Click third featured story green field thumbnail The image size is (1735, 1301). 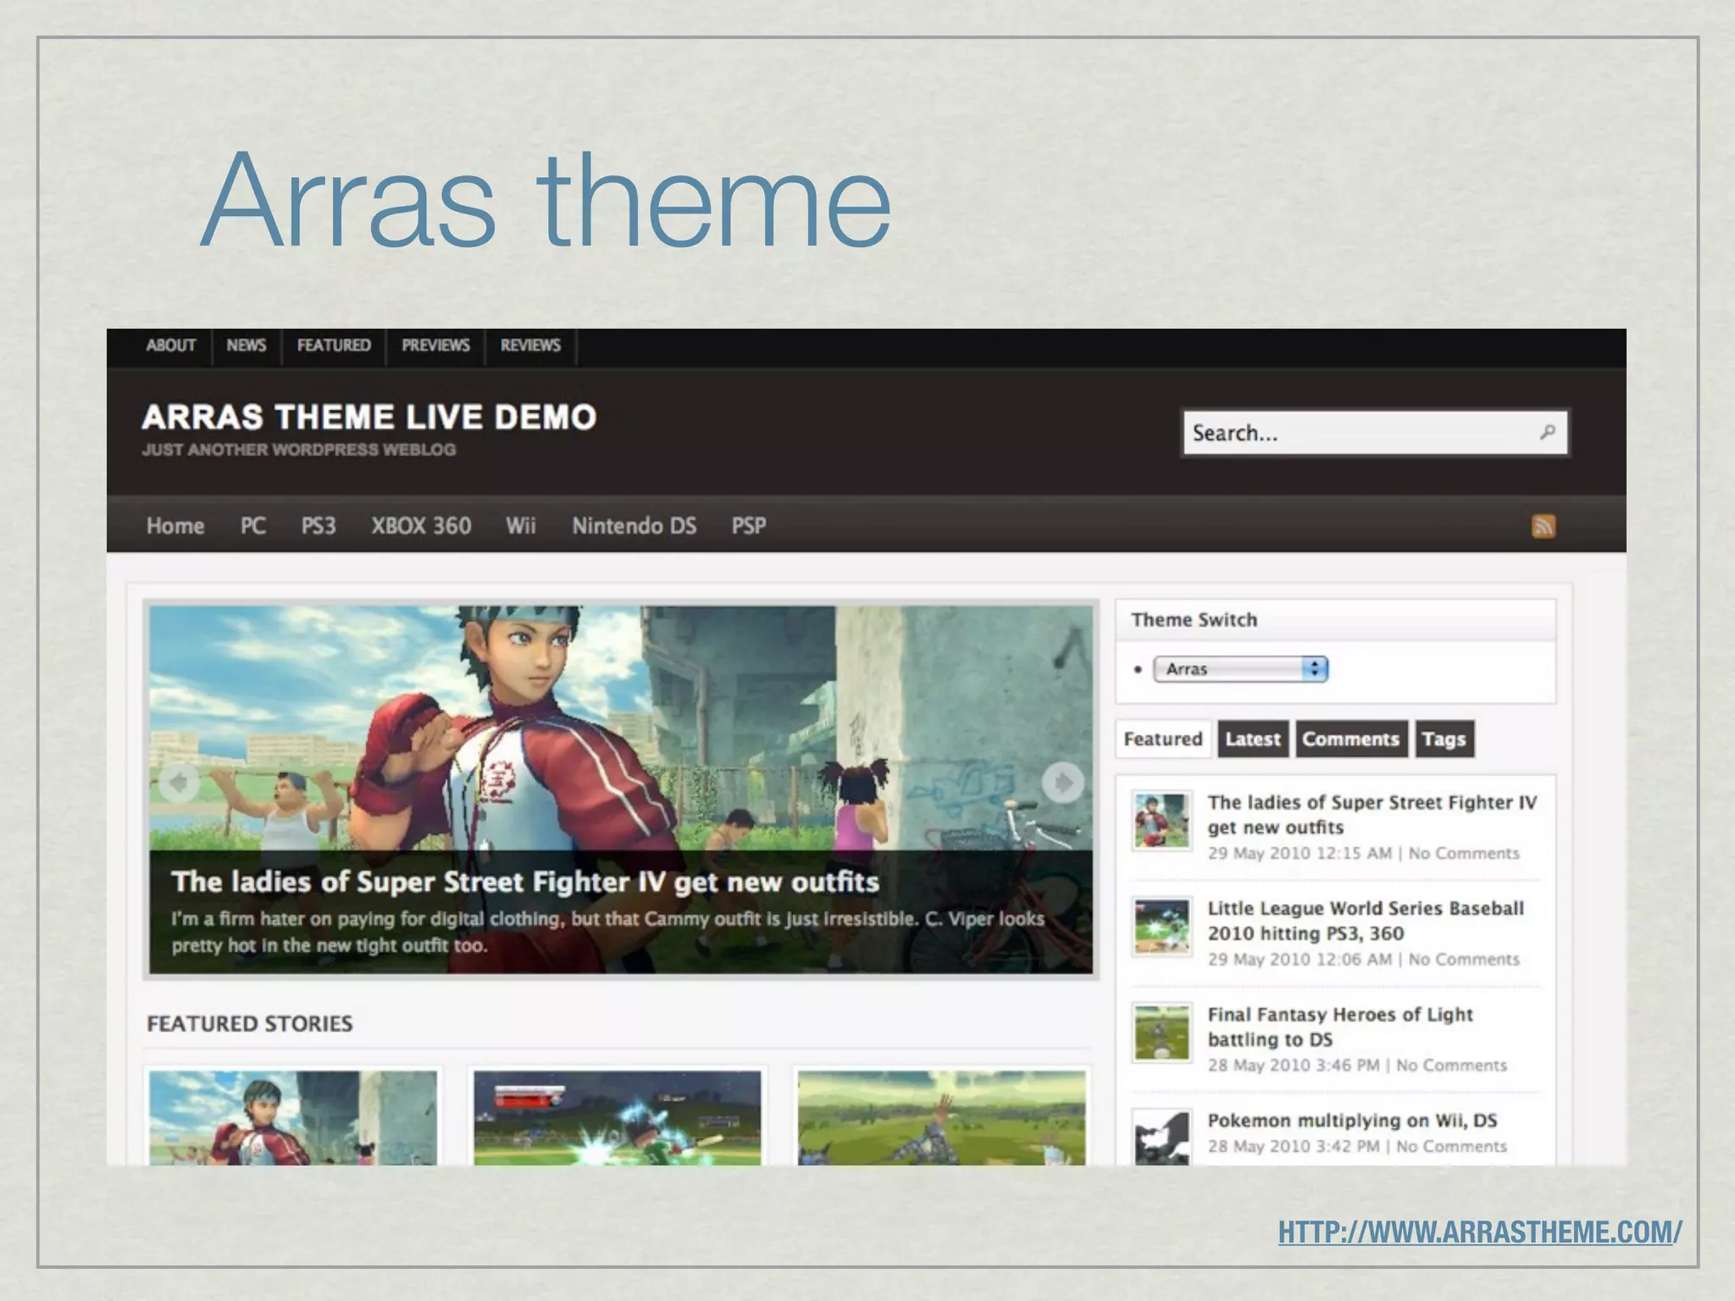941,1117
